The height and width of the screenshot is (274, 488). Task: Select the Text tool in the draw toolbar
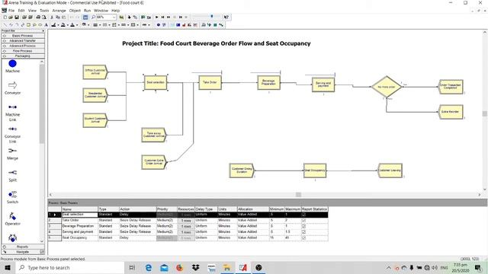tap(46, 25)
